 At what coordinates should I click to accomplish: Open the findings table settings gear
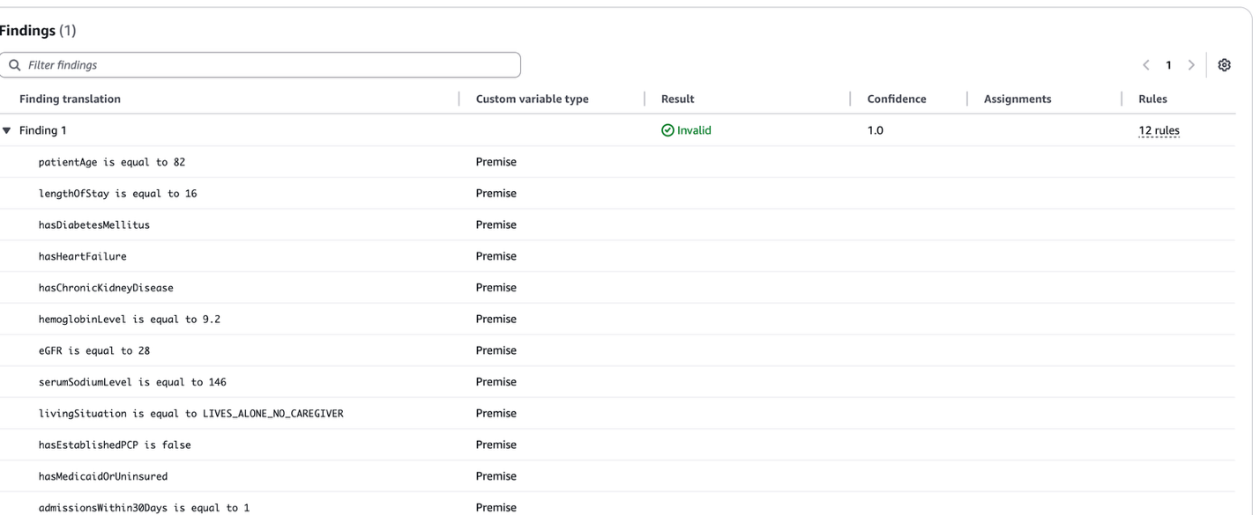1224,65
